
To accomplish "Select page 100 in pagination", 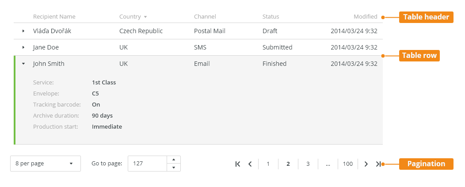I will click(x=347, y=164).
